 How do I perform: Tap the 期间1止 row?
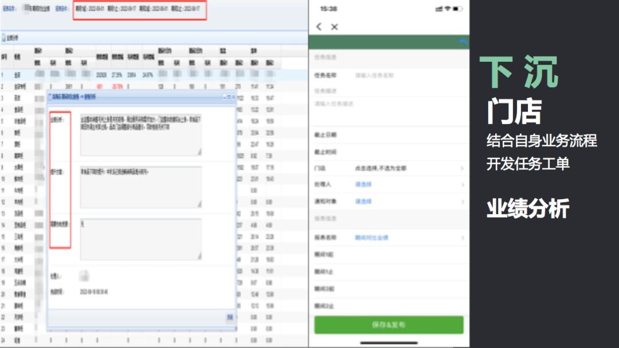pyautogui.click(x=389, y=271)
